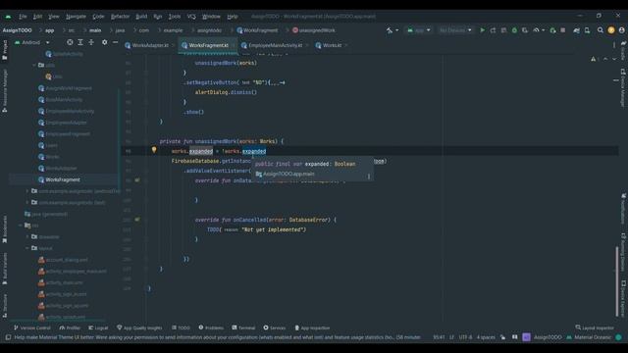The height and width of the screenshot is (353, 628).
Task: Open the Problems tool window
Action: [211, 328]
